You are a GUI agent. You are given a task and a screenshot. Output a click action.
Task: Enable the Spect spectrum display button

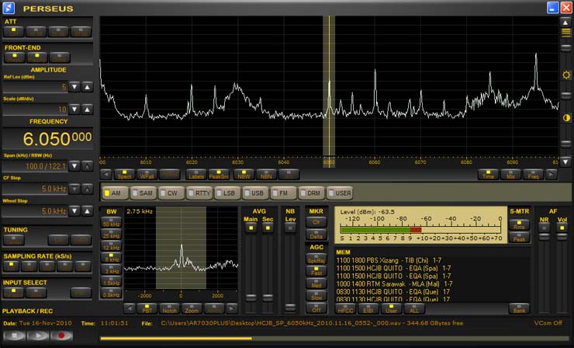[124, 175]
